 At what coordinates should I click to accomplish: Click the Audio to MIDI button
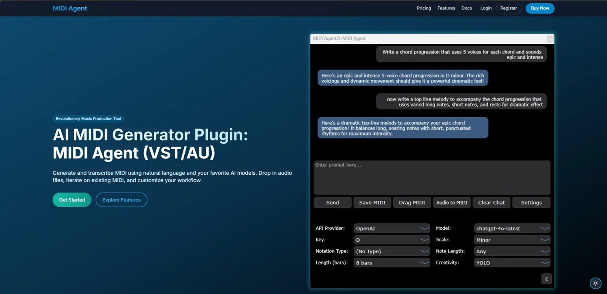pos(451,202)
